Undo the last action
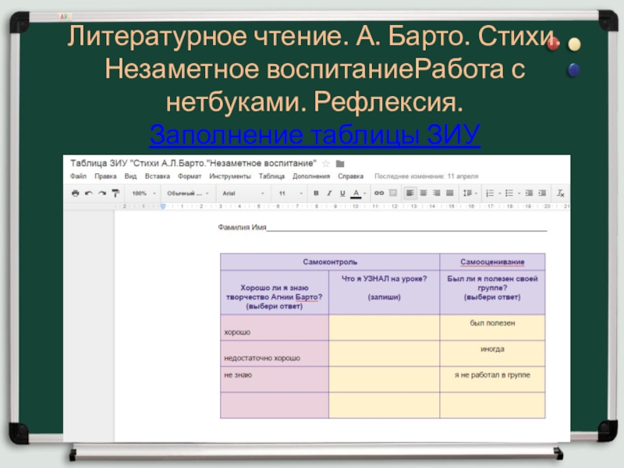 point(88,193)
